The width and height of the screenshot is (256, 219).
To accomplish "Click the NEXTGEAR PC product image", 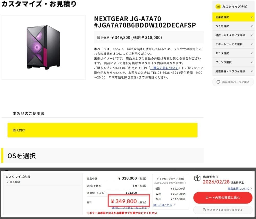I will (x=44, y=47).
